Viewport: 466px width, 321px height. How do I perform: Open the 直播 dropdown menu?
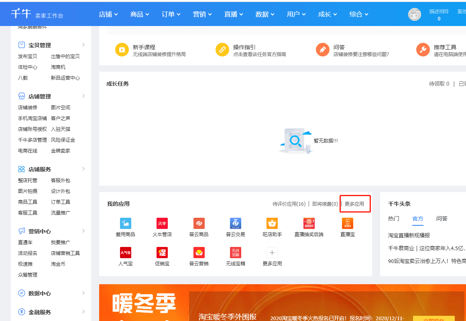[x=234, y=14]
